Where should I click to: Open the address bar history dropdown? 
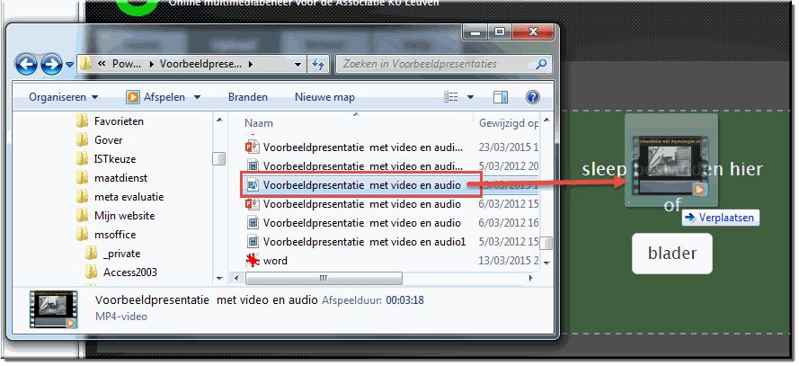298,65
